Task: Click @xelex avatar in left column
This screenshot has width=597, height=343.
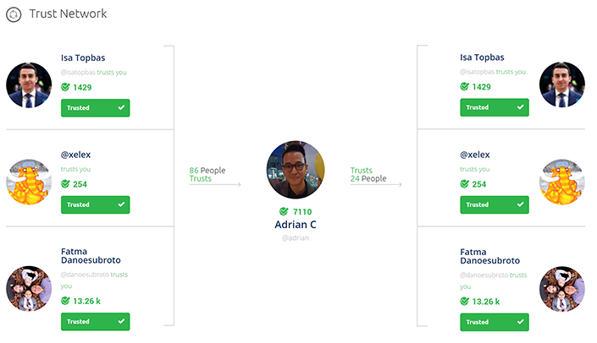Action: tap(30, 181)
